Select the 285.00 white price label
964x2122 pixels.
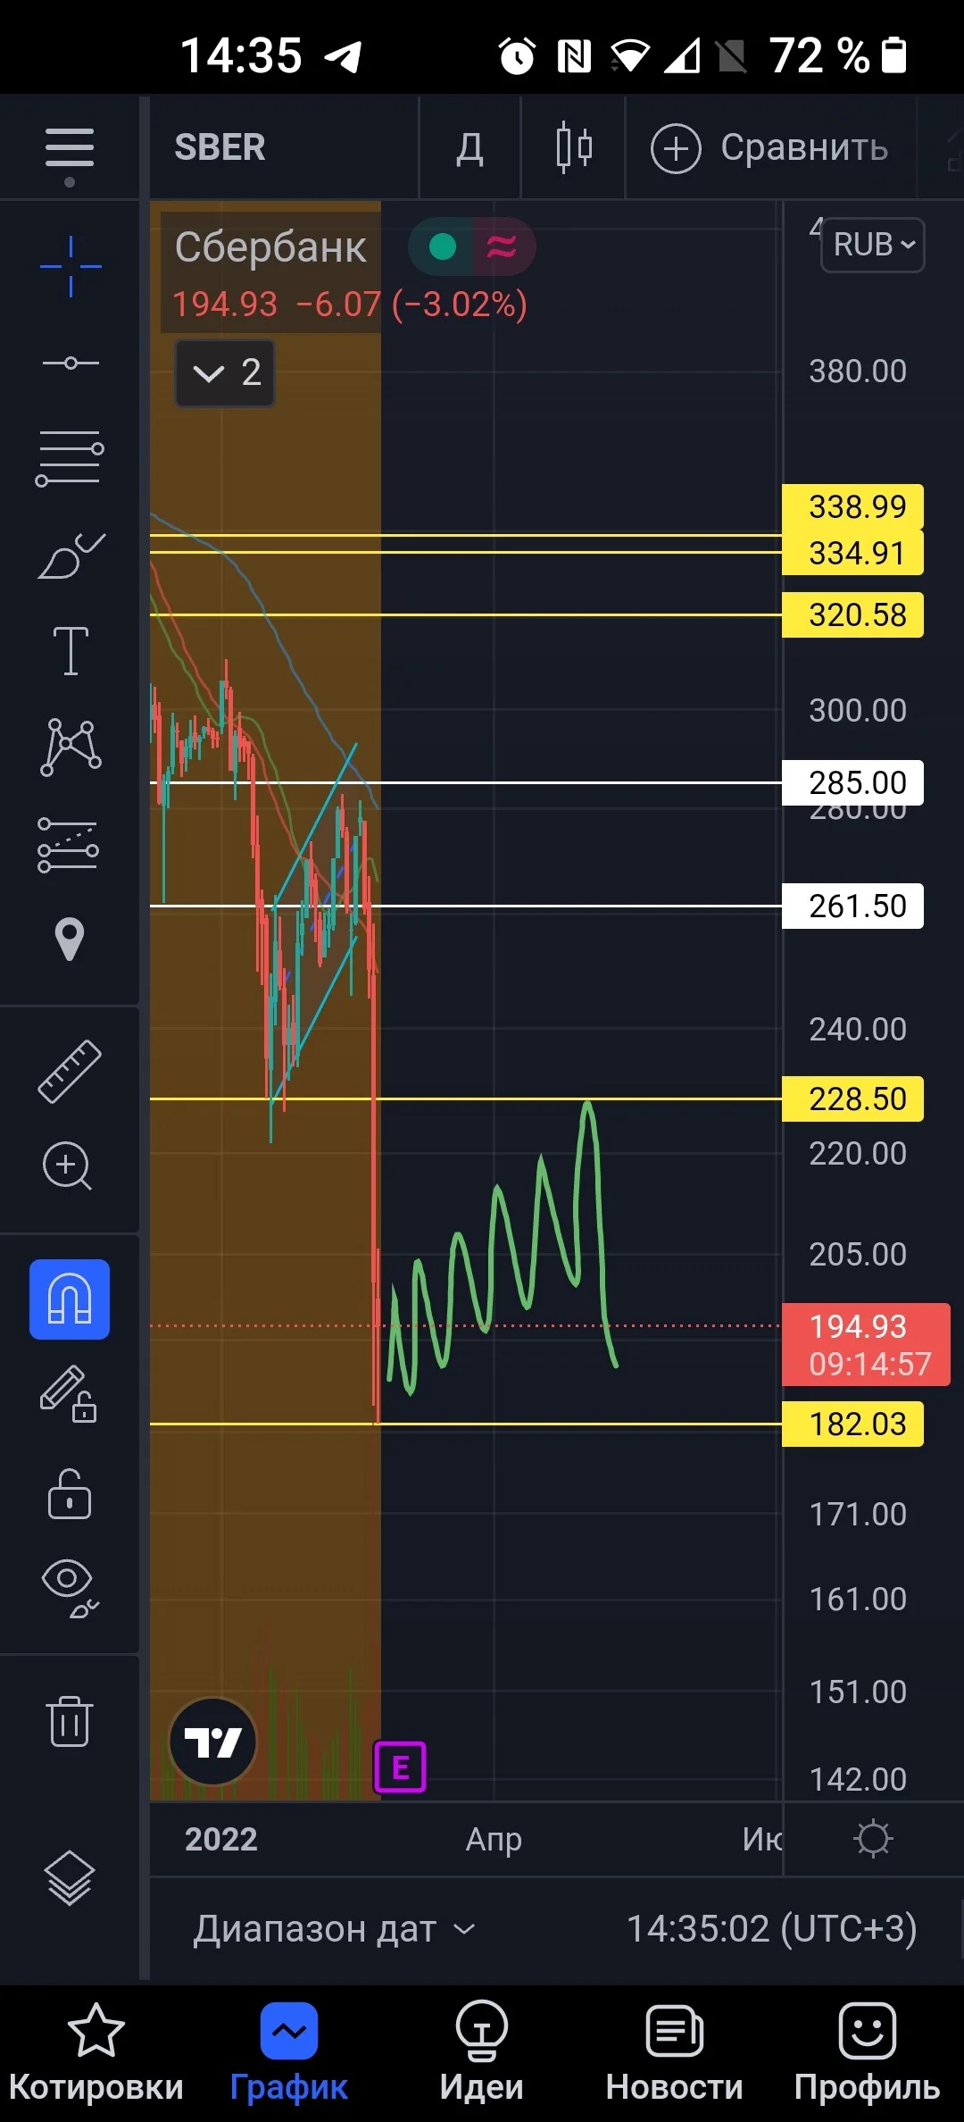click(853, 782)
